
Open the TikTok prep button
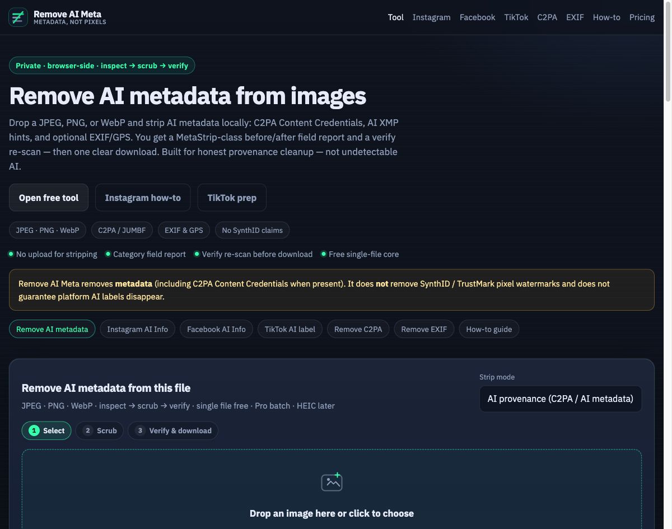232,198
